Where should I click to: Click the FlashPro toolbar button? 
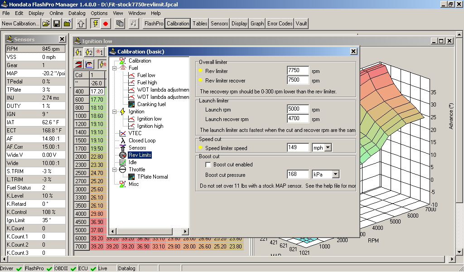point(154,24)
